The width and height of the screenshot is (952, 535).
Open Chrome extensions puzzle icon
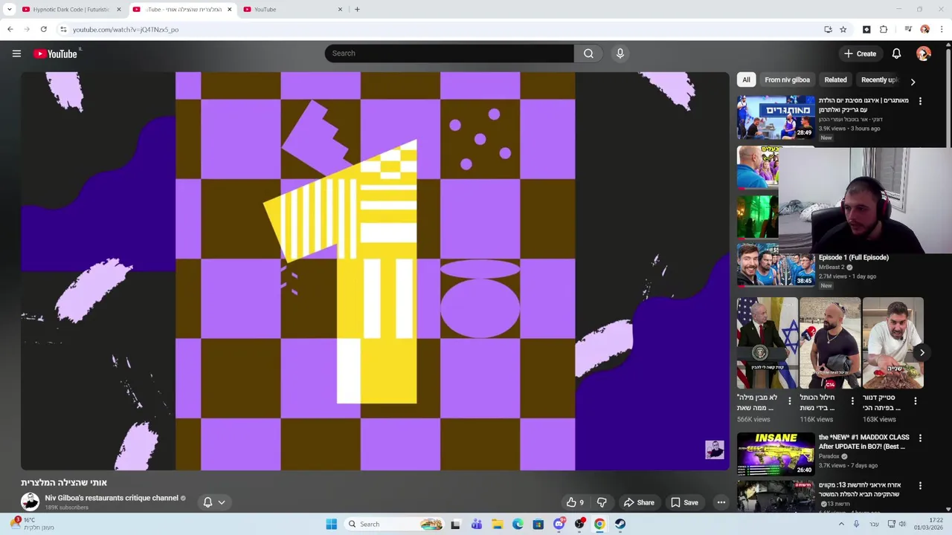(884, 30)
